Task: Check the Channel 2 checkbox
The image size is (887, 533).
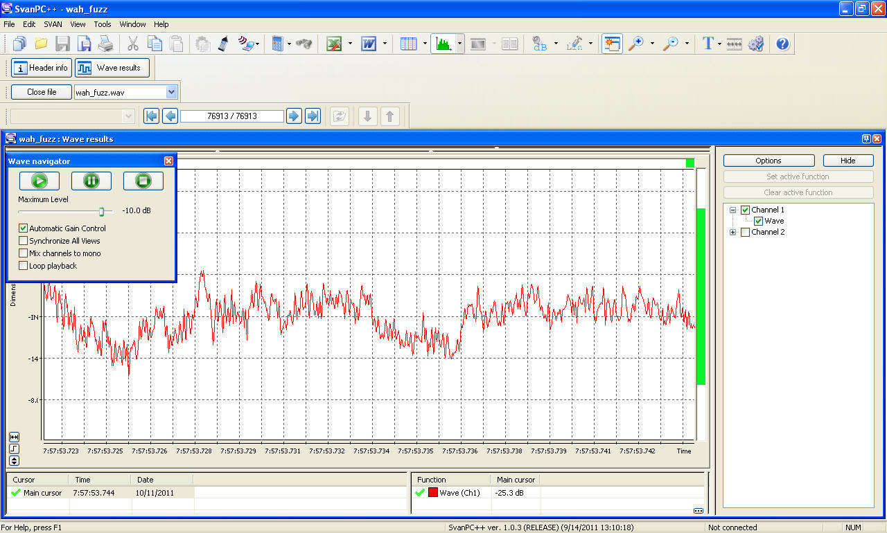Action: tap(746, 232)
